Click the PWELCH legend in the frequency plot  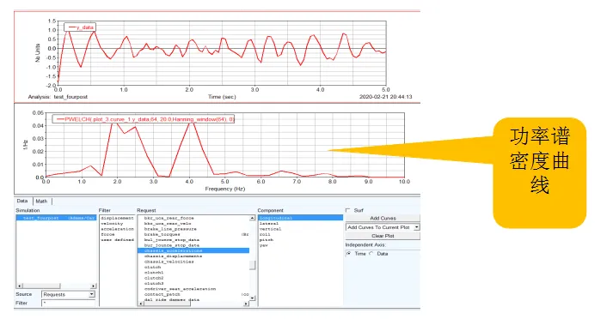(x=144, y=119)
